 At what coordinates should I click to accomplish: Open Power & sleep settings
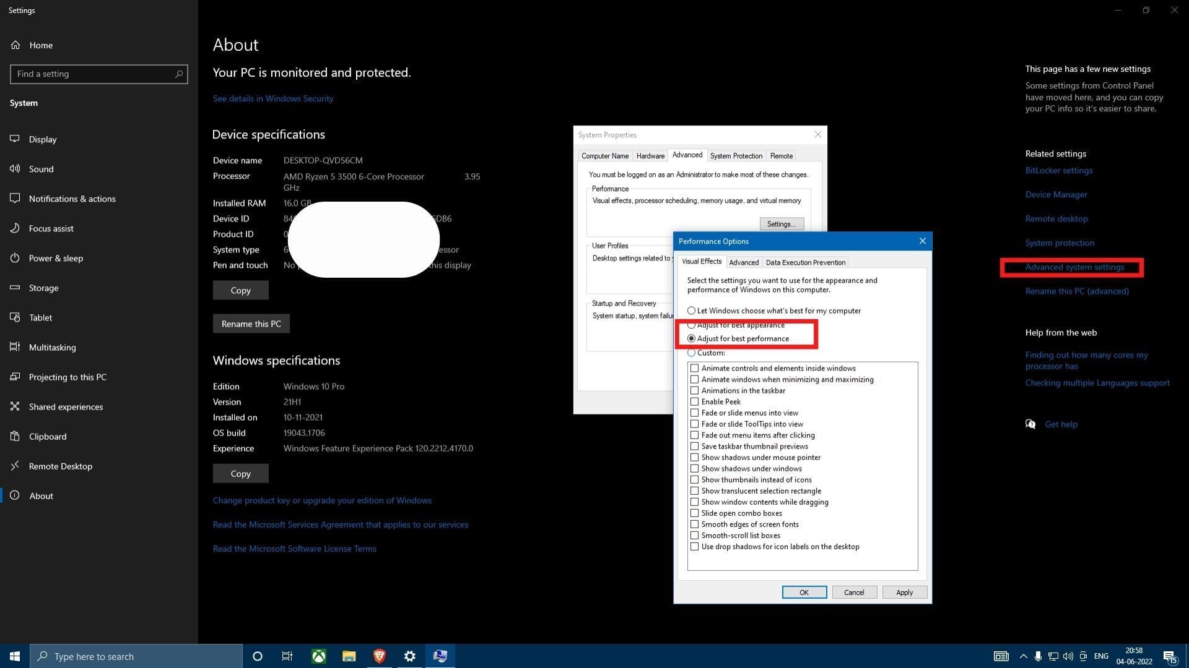(56, 258)
